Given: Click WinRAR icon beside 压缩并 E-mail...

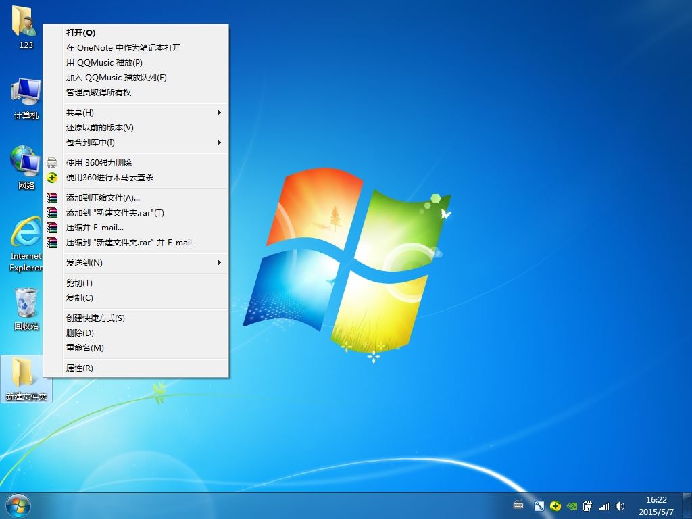Looking at the screenshot, I should tap(52, 228).
